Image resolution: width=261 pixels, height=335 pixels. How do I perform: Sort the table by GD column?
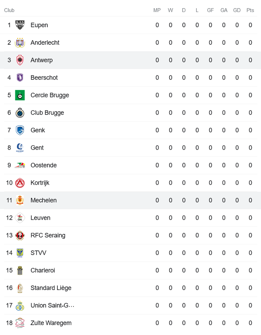(237, 10)
